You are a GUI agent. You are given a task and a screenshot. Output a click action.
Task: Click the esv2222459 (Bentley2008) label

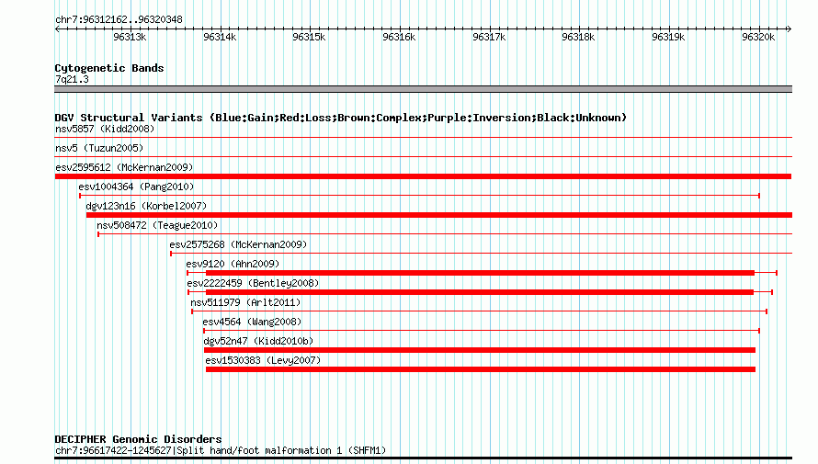[x=253, y=283]
